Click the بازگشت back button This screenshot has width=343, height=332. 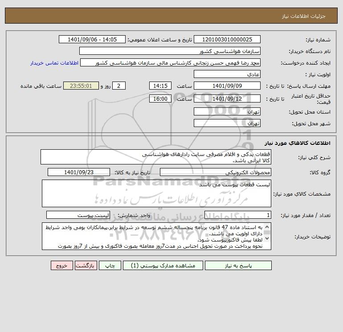86,266
